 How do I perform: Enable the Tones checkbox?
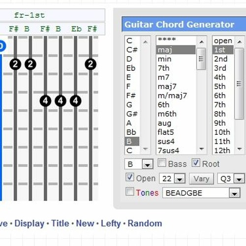pyautogui.click(x=130, y=191)
